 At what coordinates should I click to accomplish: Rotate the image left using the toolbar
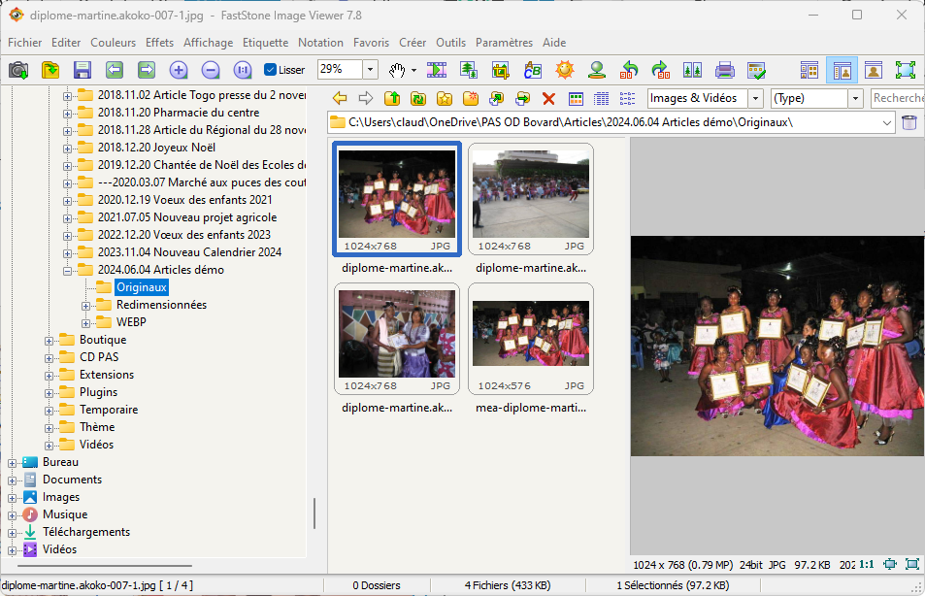click(x=629, y=70)
